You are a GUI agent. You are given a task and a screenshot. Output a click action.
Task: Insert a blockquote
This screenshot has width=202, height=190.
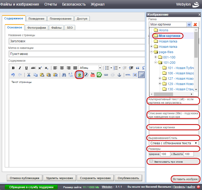click(138, 68)
